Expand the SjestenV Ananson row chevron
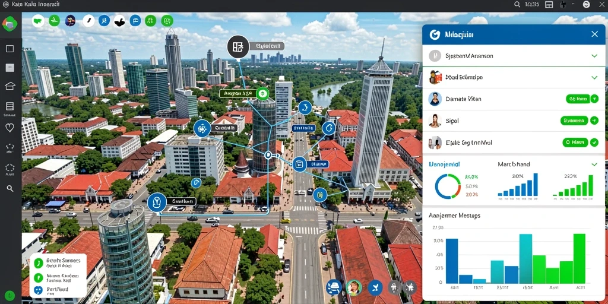Image resolution: width=608 pixels, height=304 pixels. tap(594, 56)
